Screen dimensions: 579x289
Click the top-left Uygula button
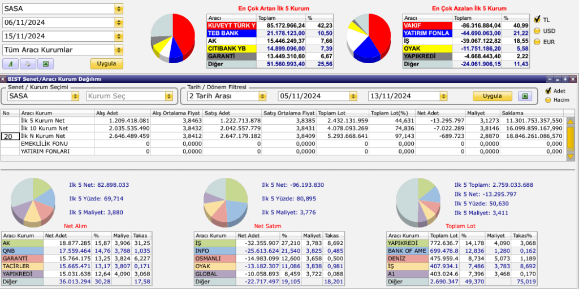[107, 63]
